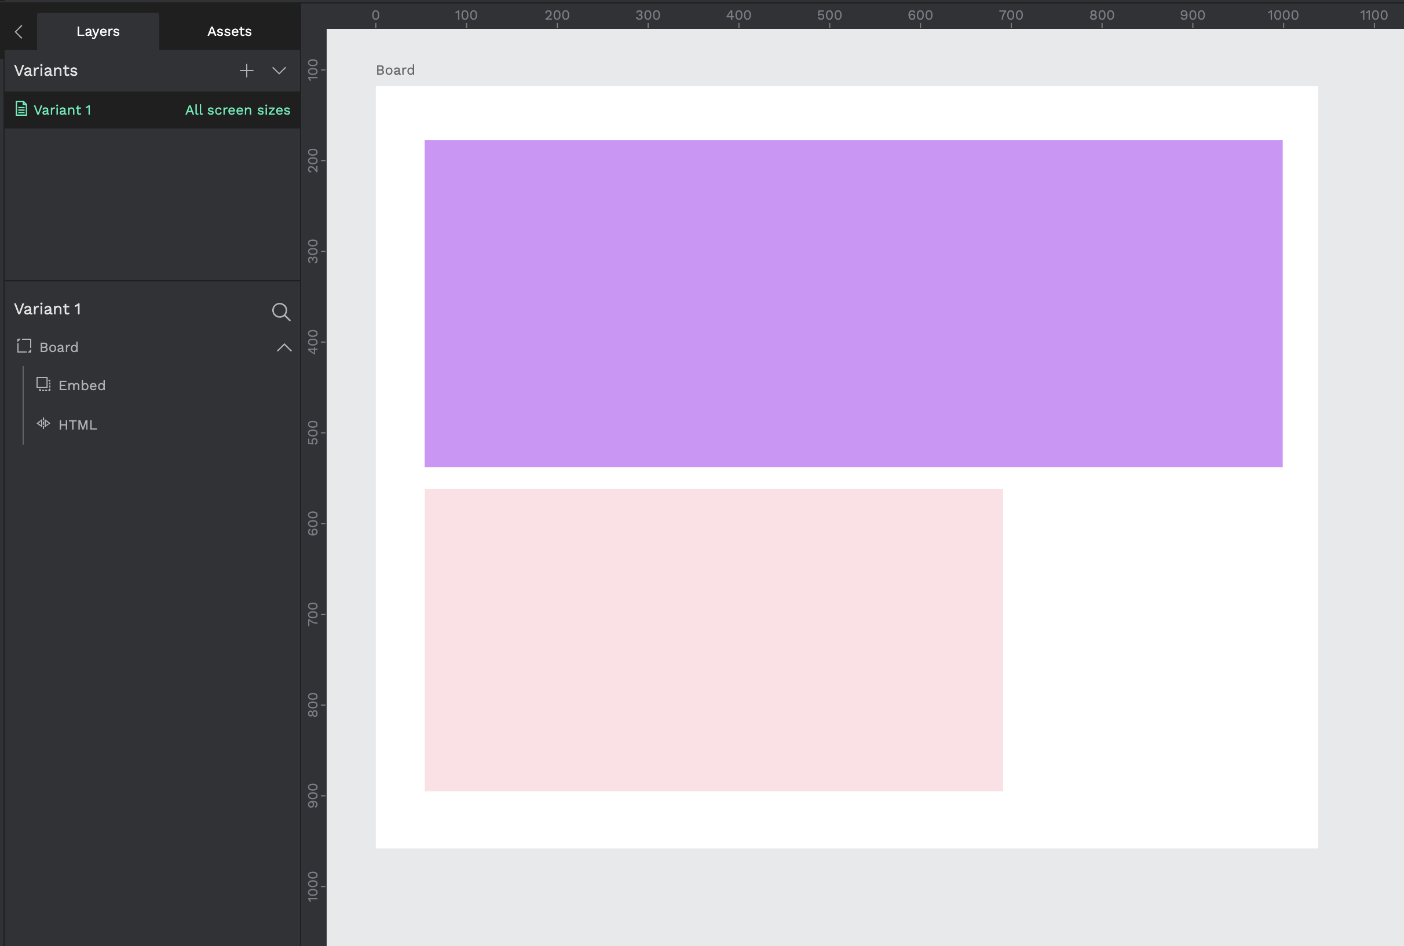Click the Variant 1 layers panel heading
This screenshot has width=1404, height=946.
click(x=47, y=309)
